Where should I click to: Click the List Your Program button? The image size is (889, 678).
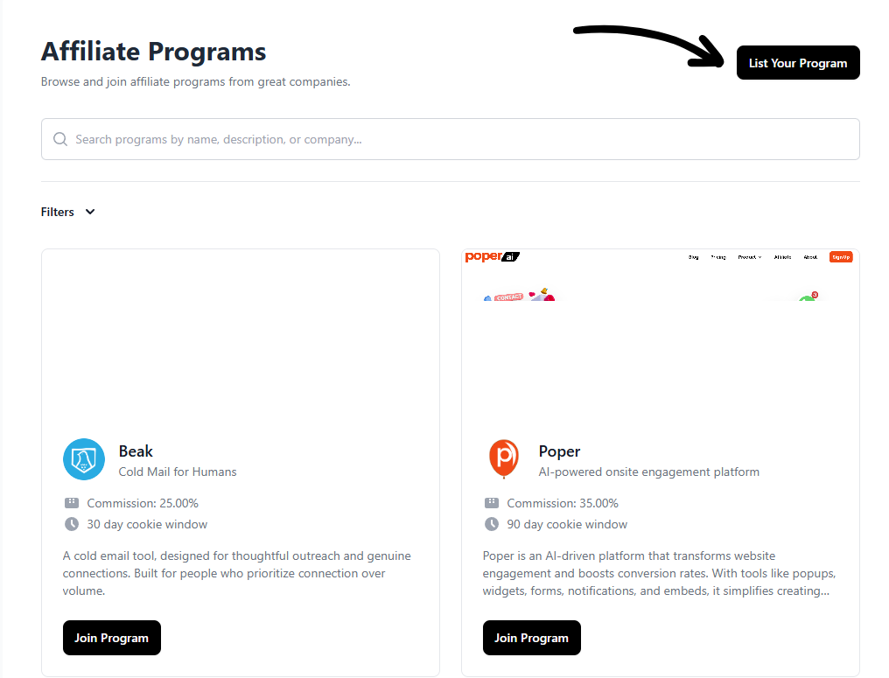798,63
